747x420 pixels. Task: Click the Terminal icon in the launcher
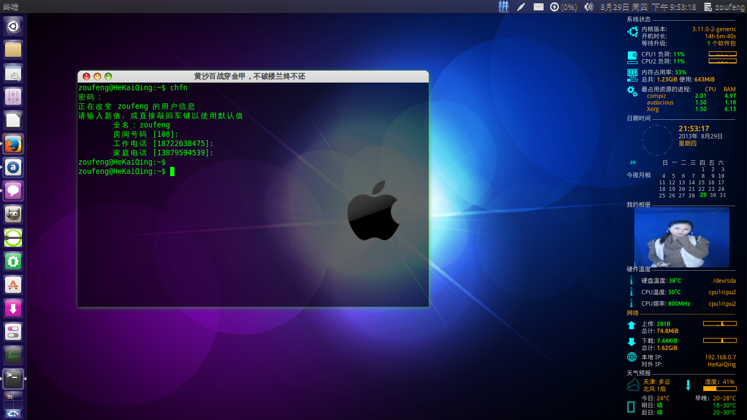pos(13,379)
